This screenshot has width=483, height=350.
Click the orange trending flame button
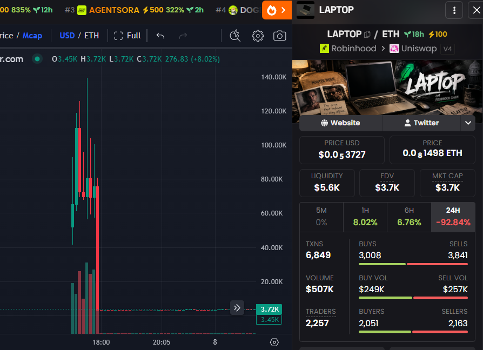[277, 10]
